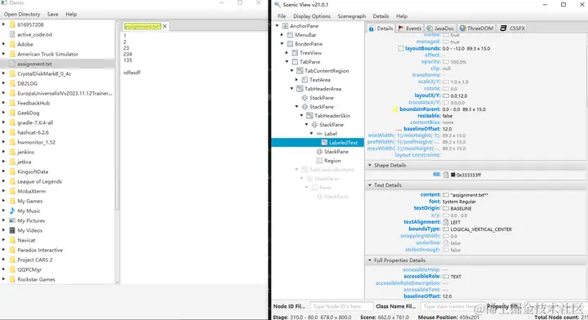Select the assignment.txt* editor tab
This screenshot has width=588, height=320.
point(142,26)
